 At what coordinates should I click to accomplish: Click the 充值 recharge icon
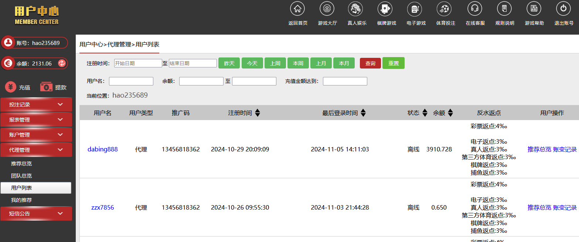pyautogui.click(x=11, y=87)
